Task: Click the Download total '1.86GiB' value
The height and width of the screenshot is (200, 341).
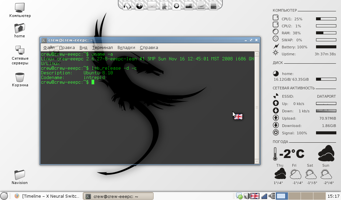Action: tap(329, 126)
